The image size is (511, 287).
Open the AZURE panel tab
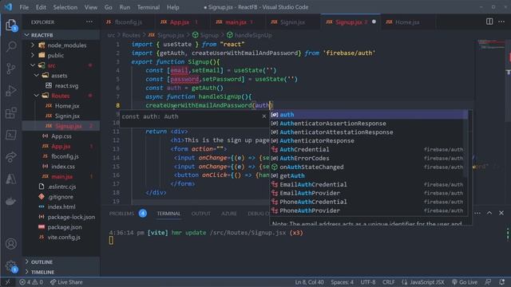click(229, 214)
